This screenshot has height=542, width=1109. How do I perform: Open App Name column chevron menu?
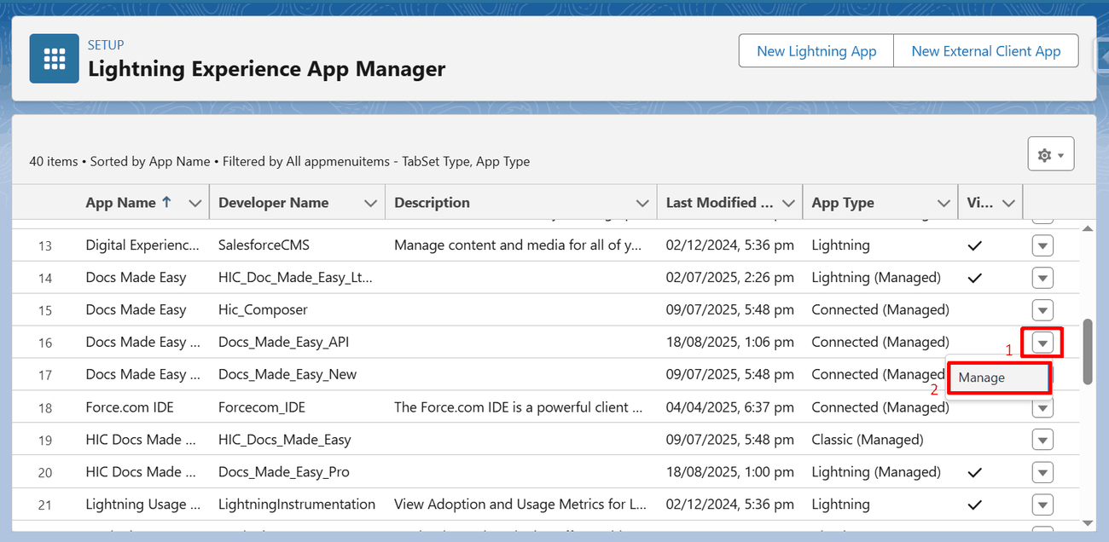[x=195, y=203]
